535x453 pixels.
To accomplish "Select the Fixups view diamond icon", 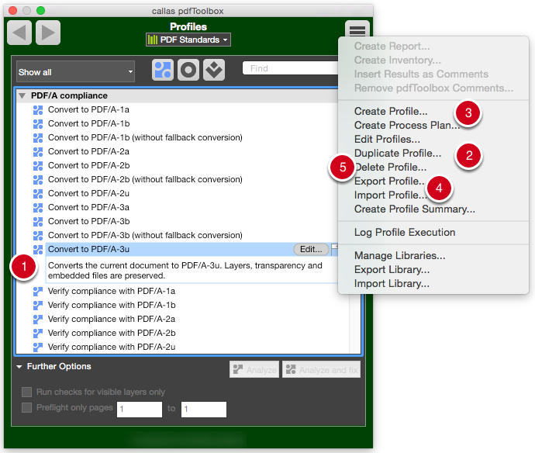I will (x=214, y=70).
